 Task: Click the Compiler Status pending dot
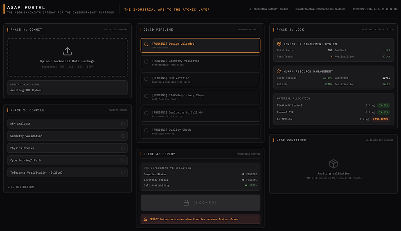[243, 174]
